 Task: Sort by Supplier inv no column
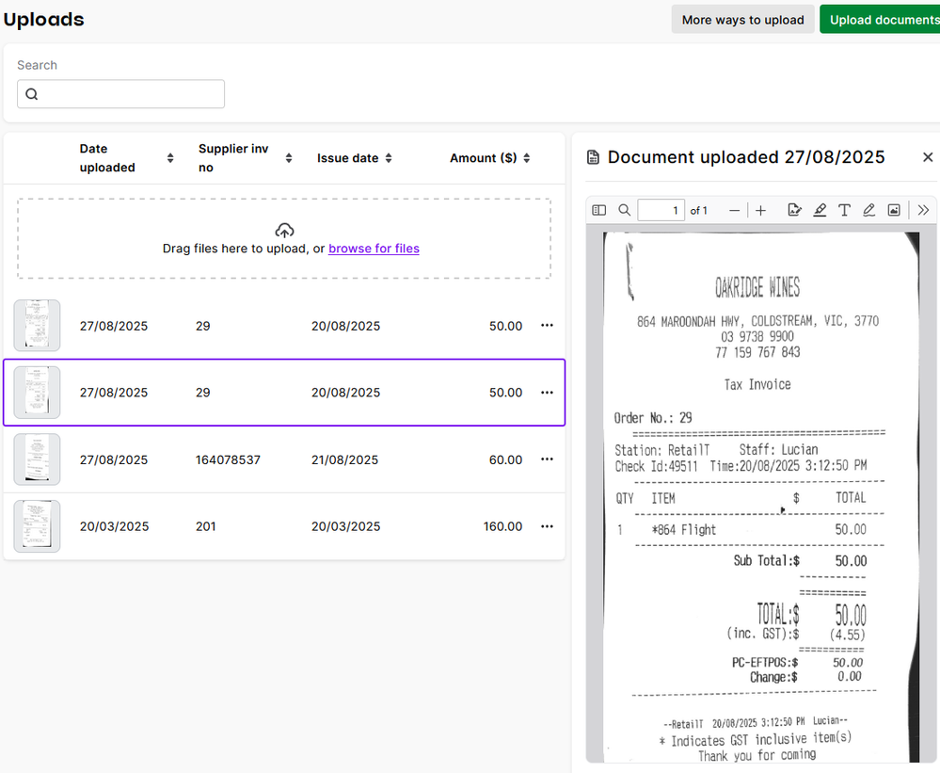(x=289, y=158)
